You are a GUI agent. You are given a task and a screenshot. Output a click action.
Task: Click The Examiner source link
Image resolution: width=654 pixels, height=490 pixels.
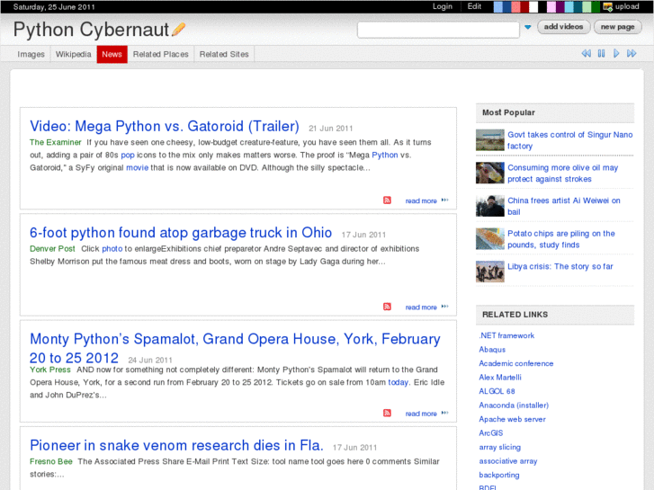coord(56,142)
